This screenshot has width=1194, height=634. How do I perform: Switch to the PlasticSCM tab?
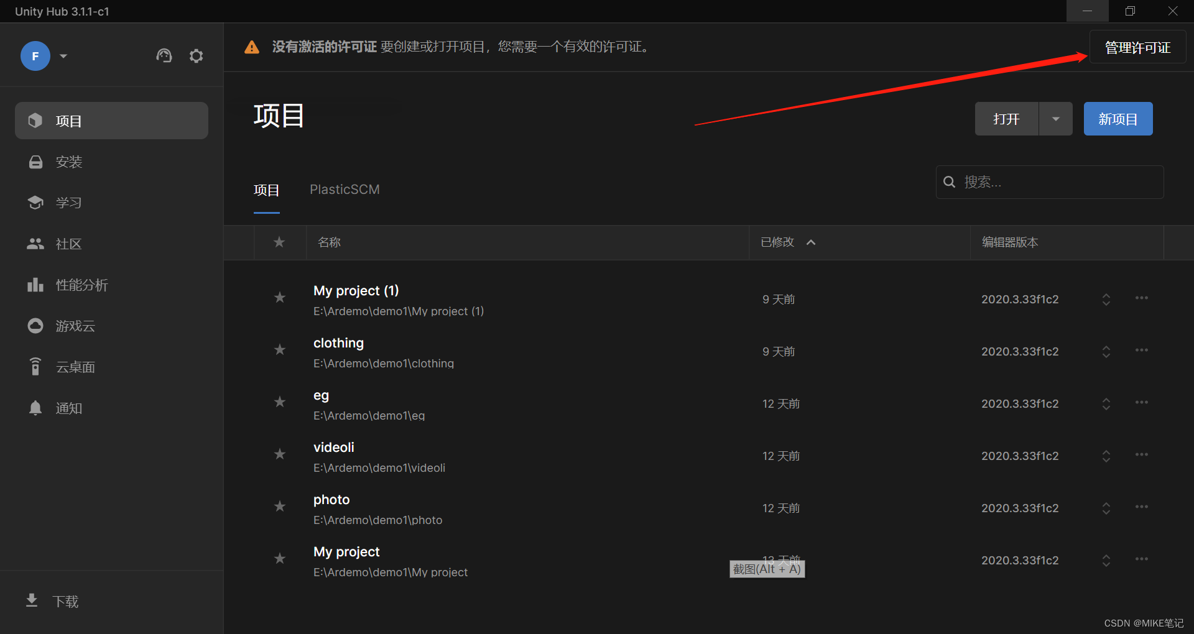345,190
